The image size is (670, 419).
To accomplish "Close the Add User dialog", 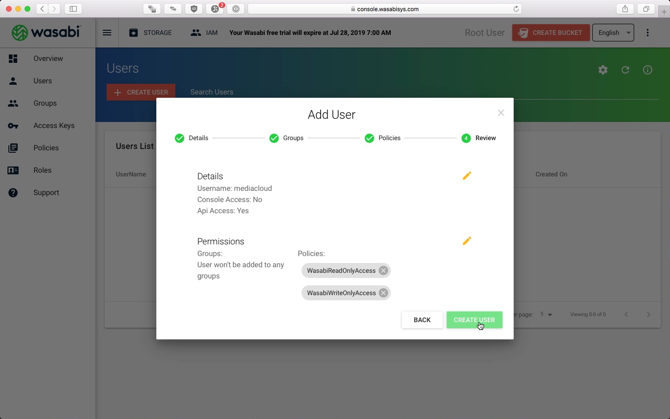I will coord(501,113).
